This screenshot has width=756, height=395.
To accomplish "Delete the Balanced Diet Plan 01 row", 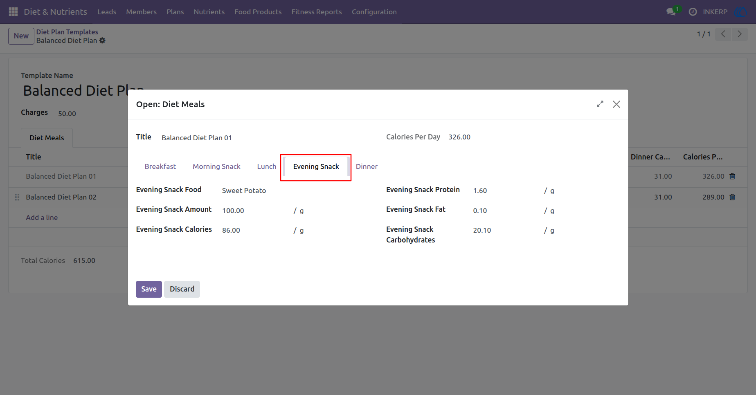I will click(732, 176).
